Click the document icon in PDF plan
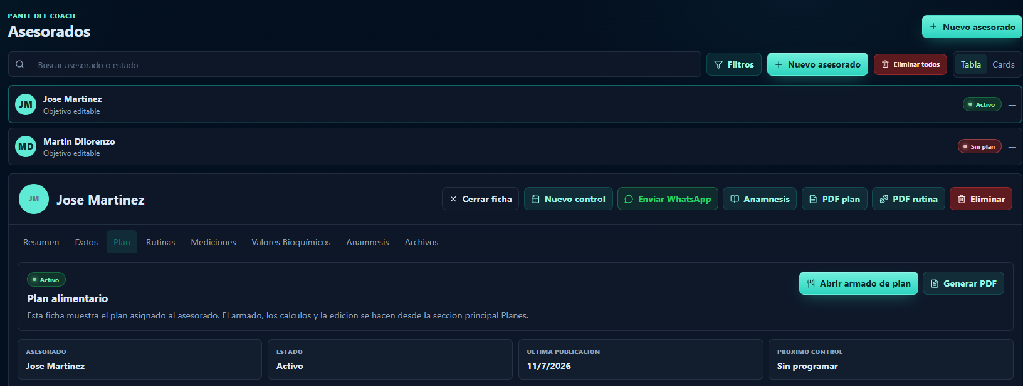Viewport: 1023px width, 386px height. click(x=813, y=199)
